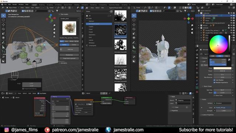Toggle camera view icon in left viewport
This screenshot has width=236, height=133.
click(x=54, y=33)
